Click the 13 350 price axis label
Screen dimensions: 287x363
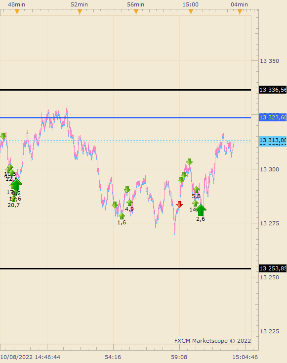[269, 61]
